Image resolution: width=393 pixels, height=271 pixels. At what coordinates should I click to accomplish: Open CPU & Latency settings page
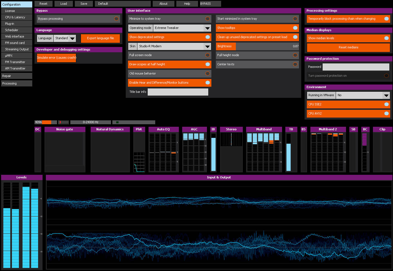pyautogui.click(x=17, y=17)
